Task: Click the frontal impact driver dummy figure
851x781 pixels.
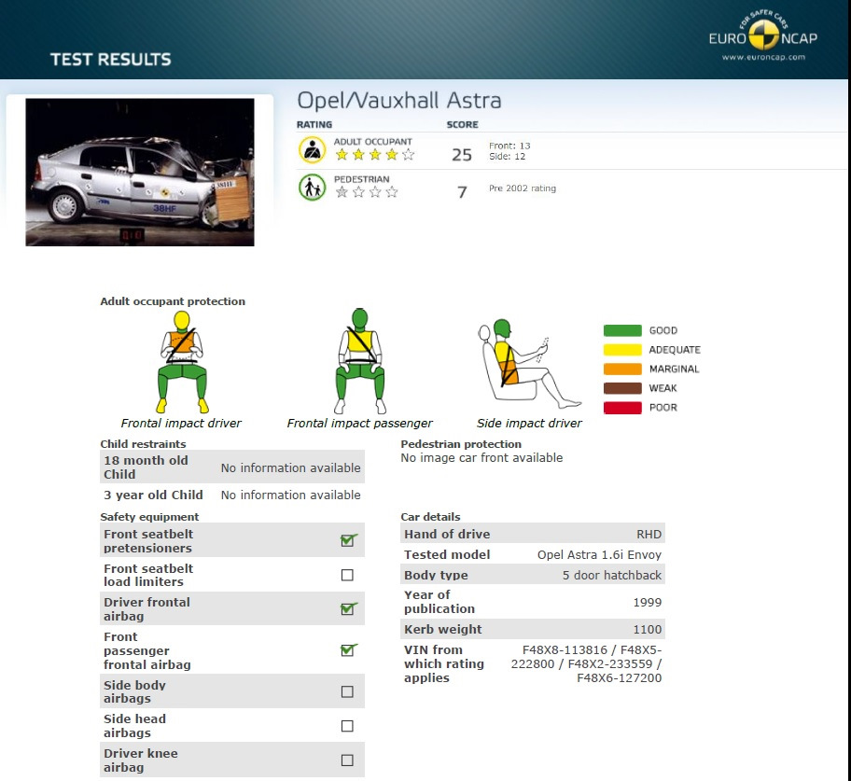Action: [x=182, y=361]
